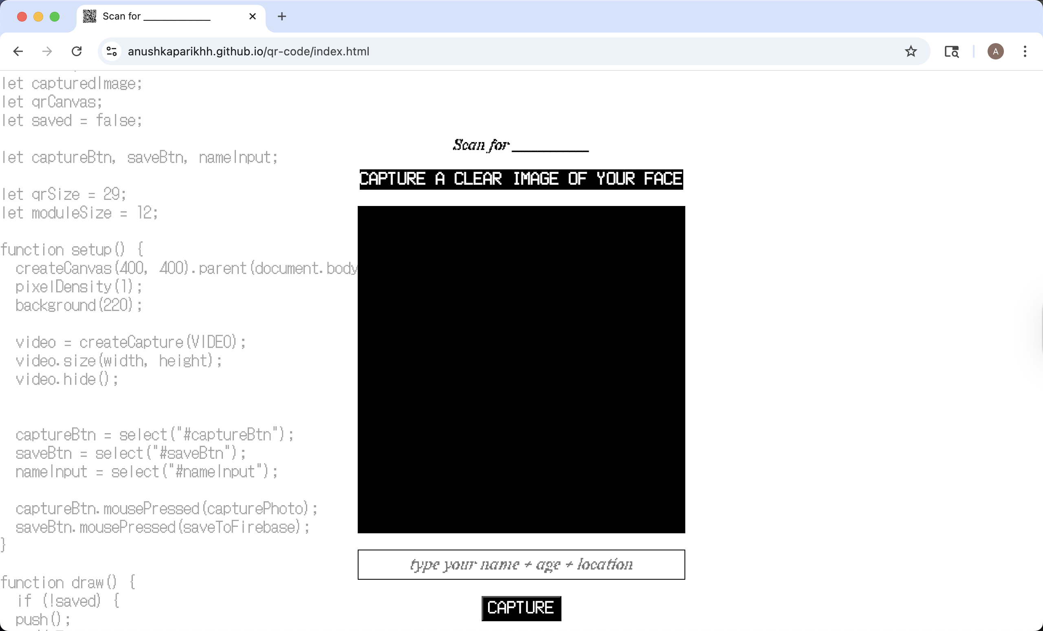Open the profile avatar menu
This screenshot has height=631, width=1043.
click(995, 52)
